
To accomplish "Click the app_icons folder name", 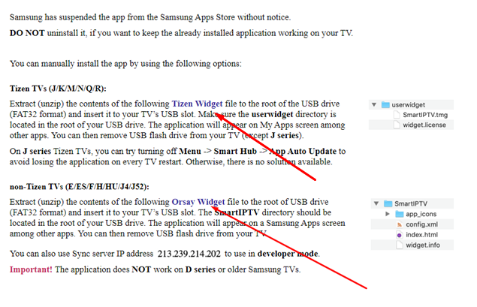I will pos(421,214).
